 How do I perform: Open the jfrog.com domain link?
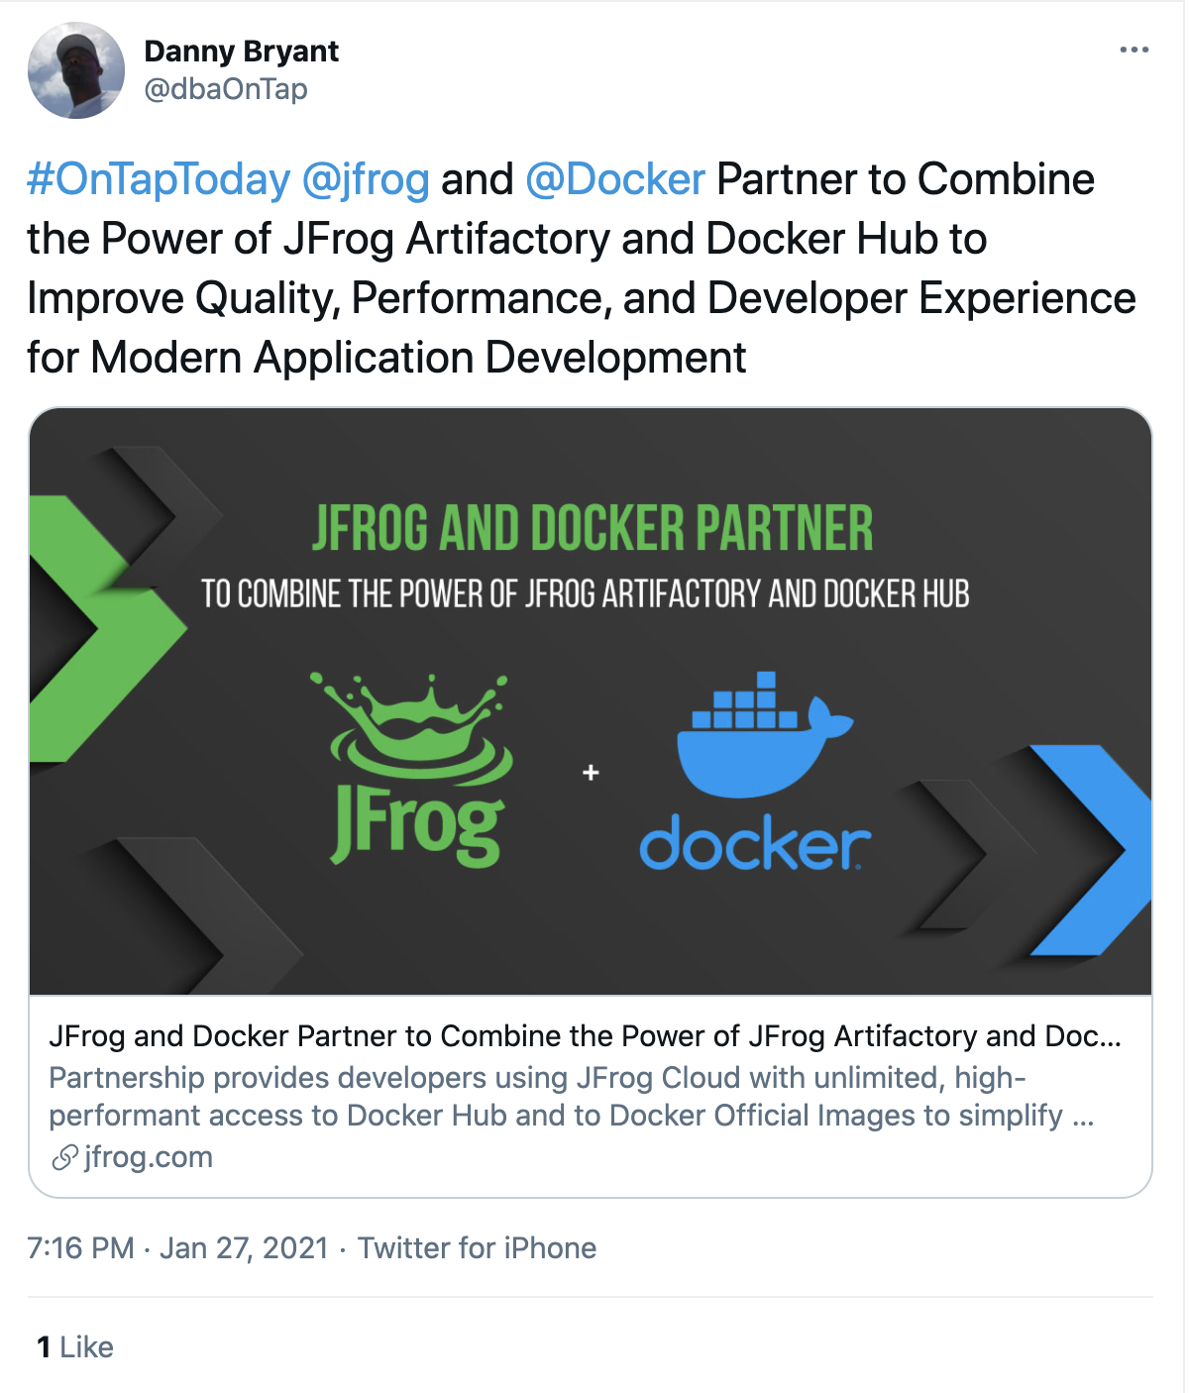click(x=149, y=1157)
